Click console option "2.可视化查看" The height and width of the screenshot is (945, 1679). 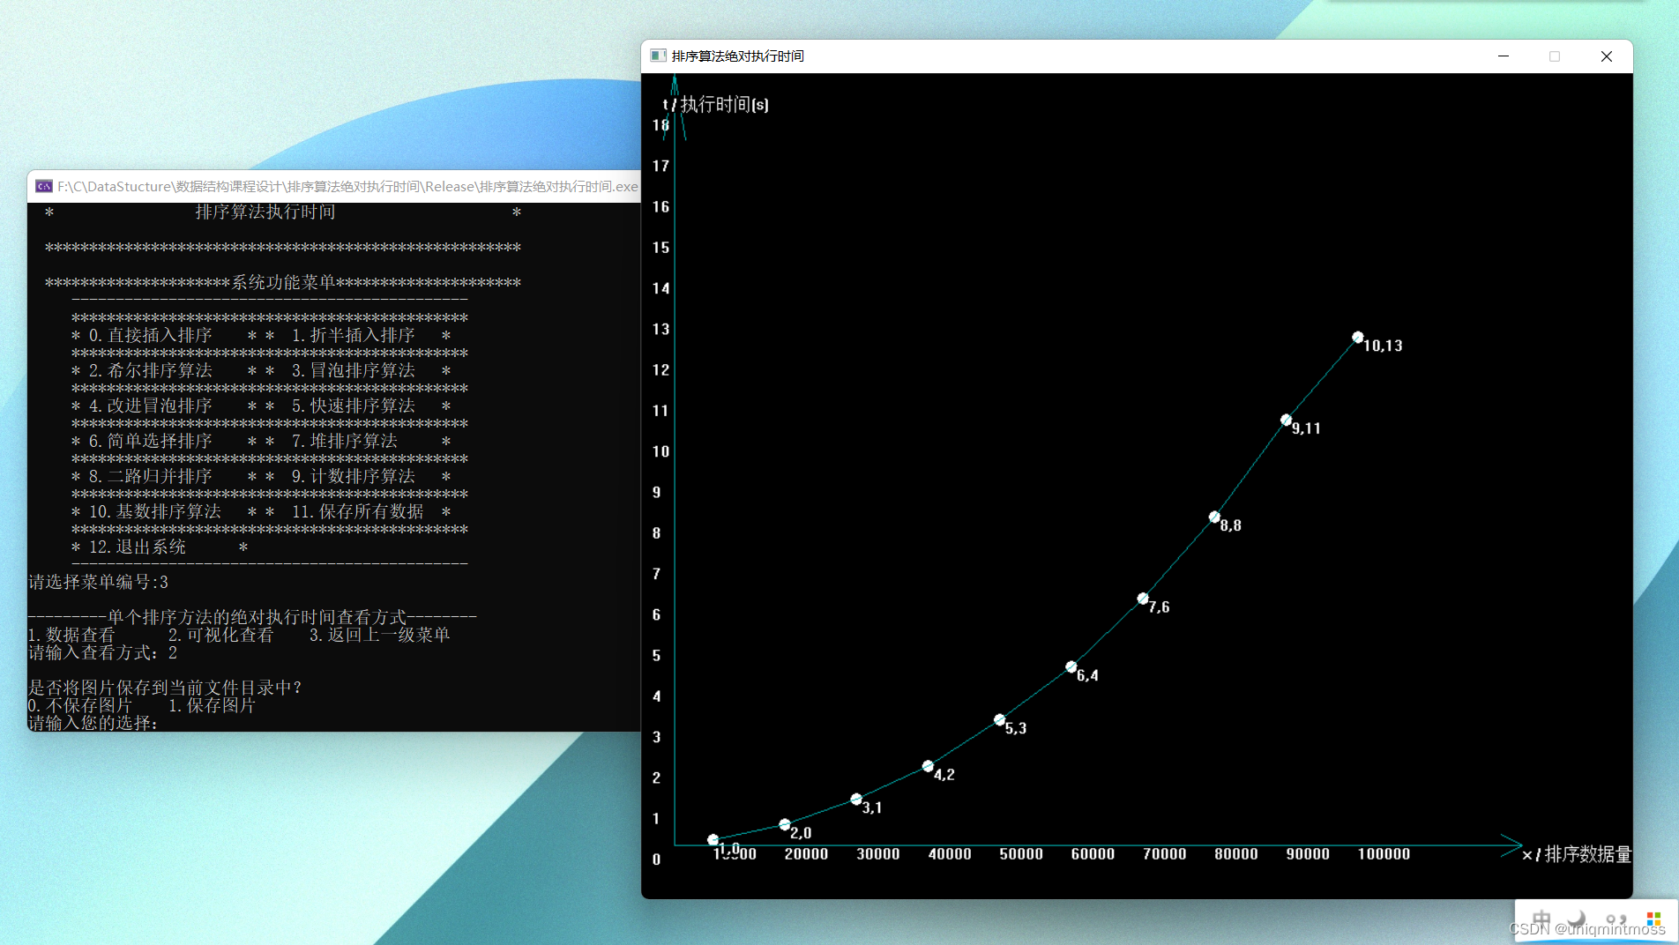coord(221,635)
